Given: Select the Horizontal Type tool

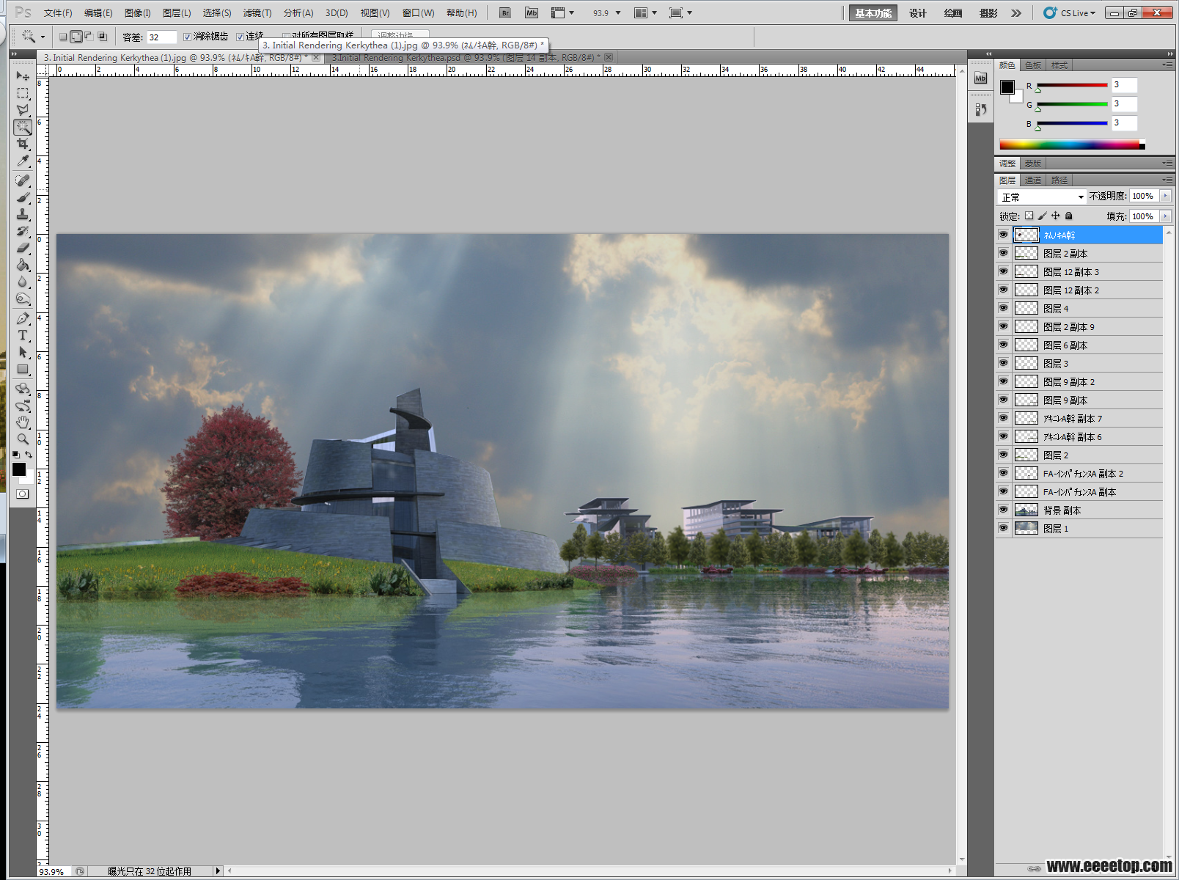Looking at the screenshot, I should click(23, 335).
